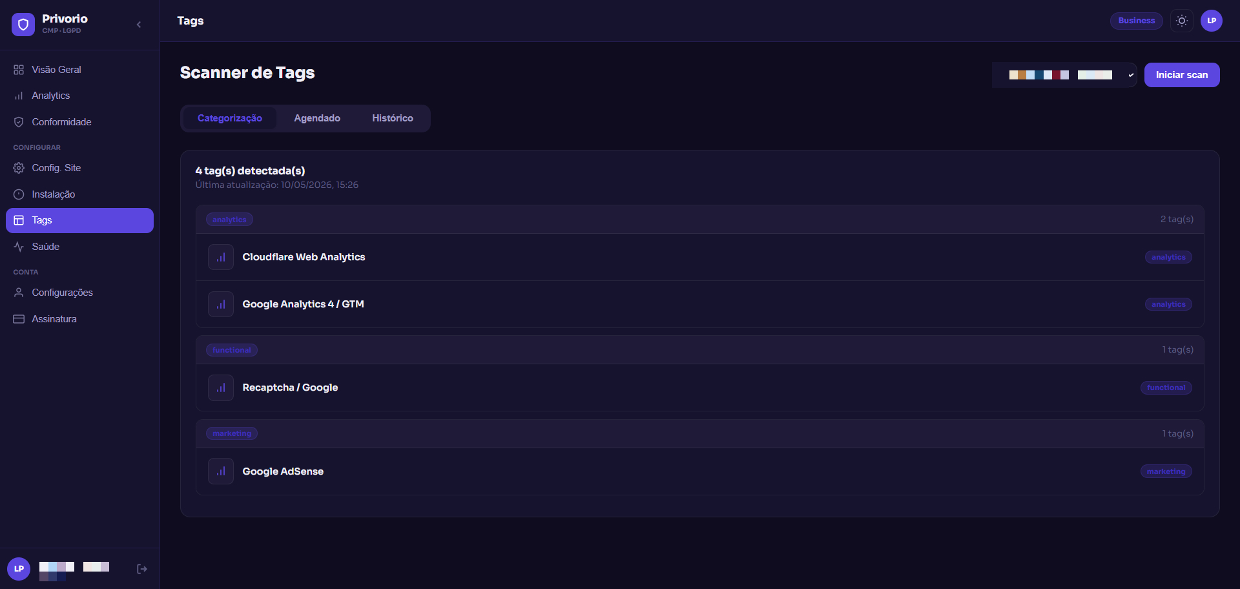Screen dimensions: 1240x589
Task: Open the Instalação sidebar item
Action: pyautogui.click(x=79, y=194)
